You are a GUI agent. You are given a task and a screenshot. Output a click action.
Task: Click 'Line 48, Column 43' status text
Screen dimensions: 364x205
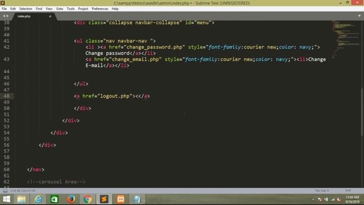tap(23, 191)
